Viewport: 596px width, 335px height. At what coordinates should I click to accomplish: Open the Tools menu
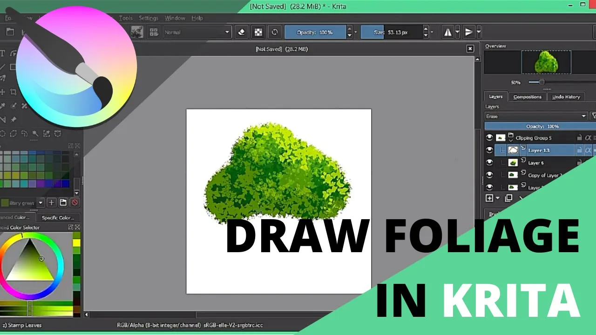[x=126, y=18]
